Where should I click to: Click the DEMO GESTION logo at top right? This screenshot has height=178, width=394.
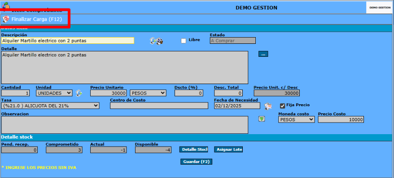[x=380, y=8]
